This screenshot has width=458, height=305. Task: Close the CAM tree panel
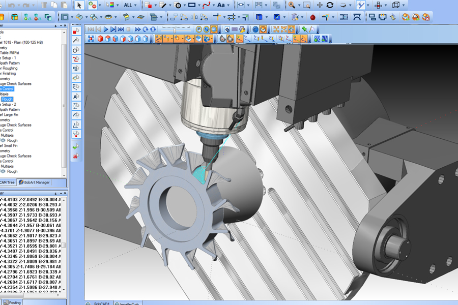[65, 26]
